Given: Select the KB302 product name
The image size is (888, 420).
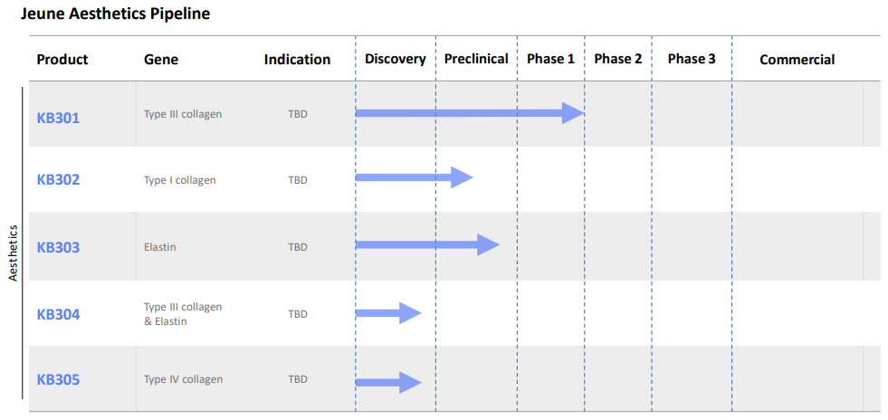Looking at the screenshot, I should point(58,179).
